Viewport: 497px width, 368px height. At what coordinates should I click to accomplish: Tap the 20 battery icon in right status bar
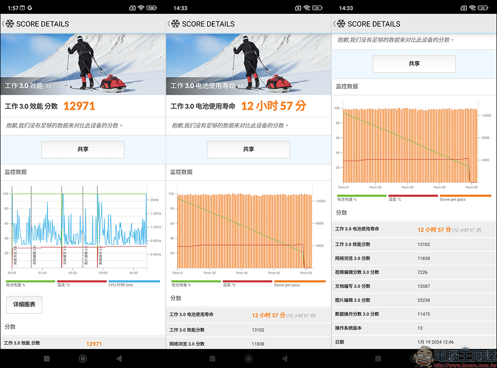[484, 8]
